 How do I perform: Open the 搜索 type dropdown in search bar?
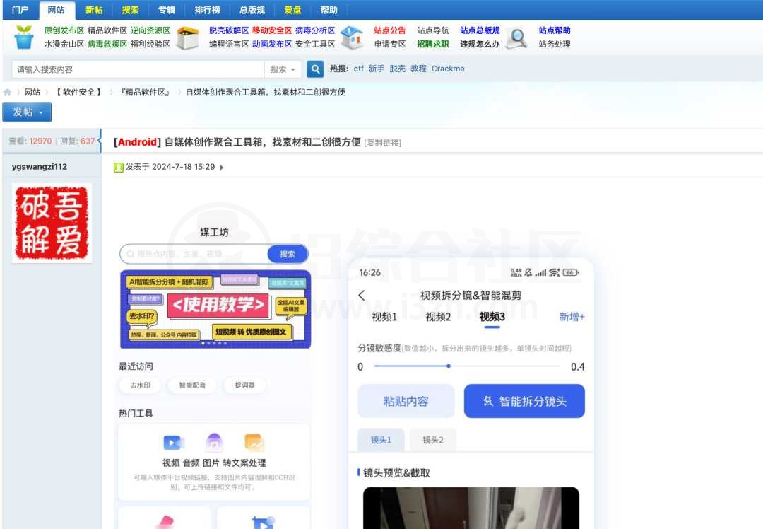pyautogui.click(x=283, y=69)
